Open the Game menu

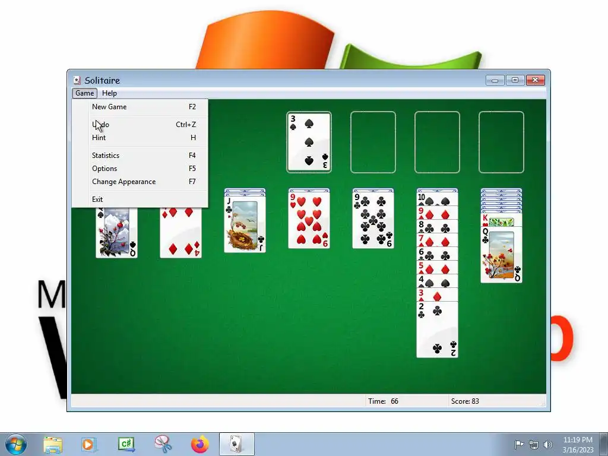pyautogui.click(x=84, y=93)
